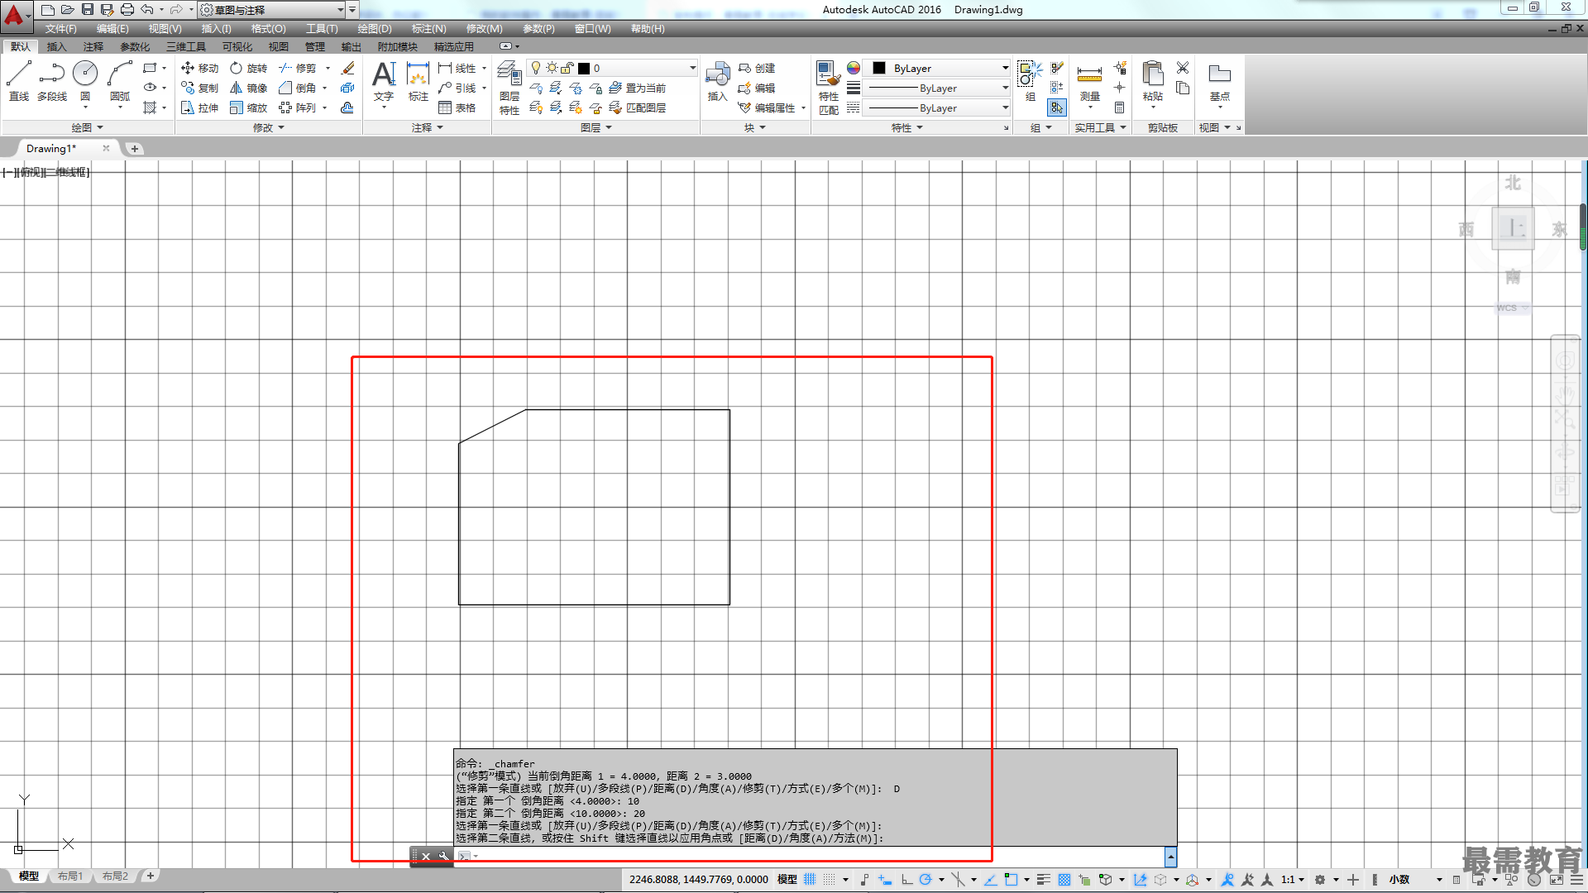Click the command line input field
Image resolution: width=1588 pixels, height=893 pixels.
819,856
